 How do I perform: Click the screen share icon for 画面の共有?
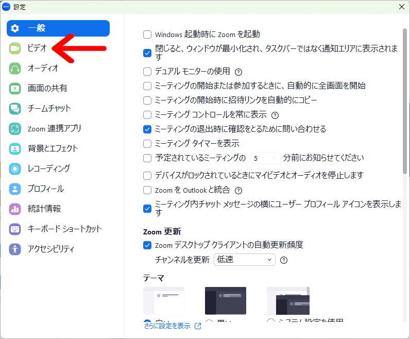coord(15,89)
